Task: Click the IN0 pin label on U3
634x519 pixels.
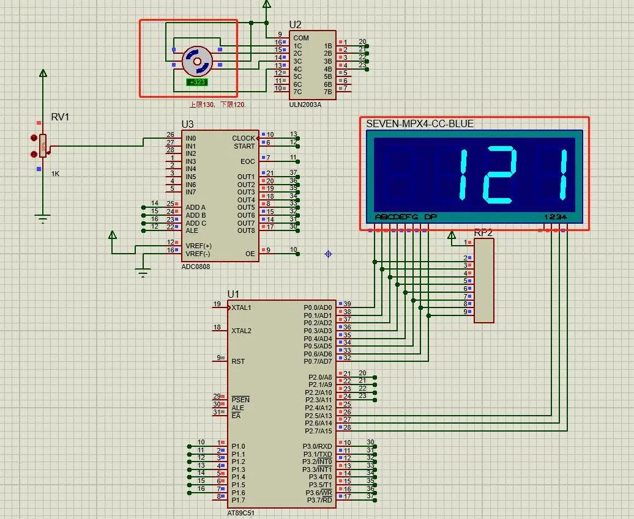Action: tap(190, 138)
